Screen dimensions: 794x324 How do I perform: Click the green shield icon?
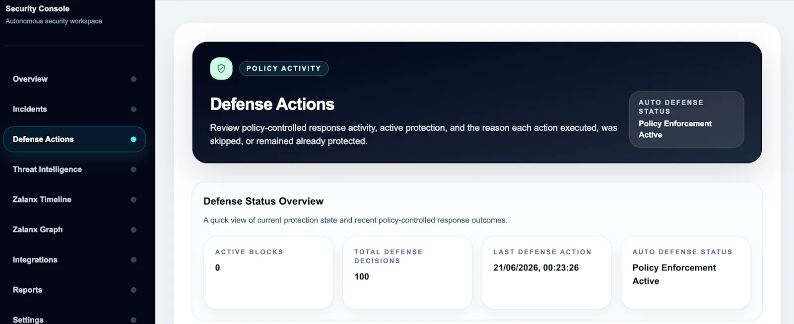[x=221, y=68]
